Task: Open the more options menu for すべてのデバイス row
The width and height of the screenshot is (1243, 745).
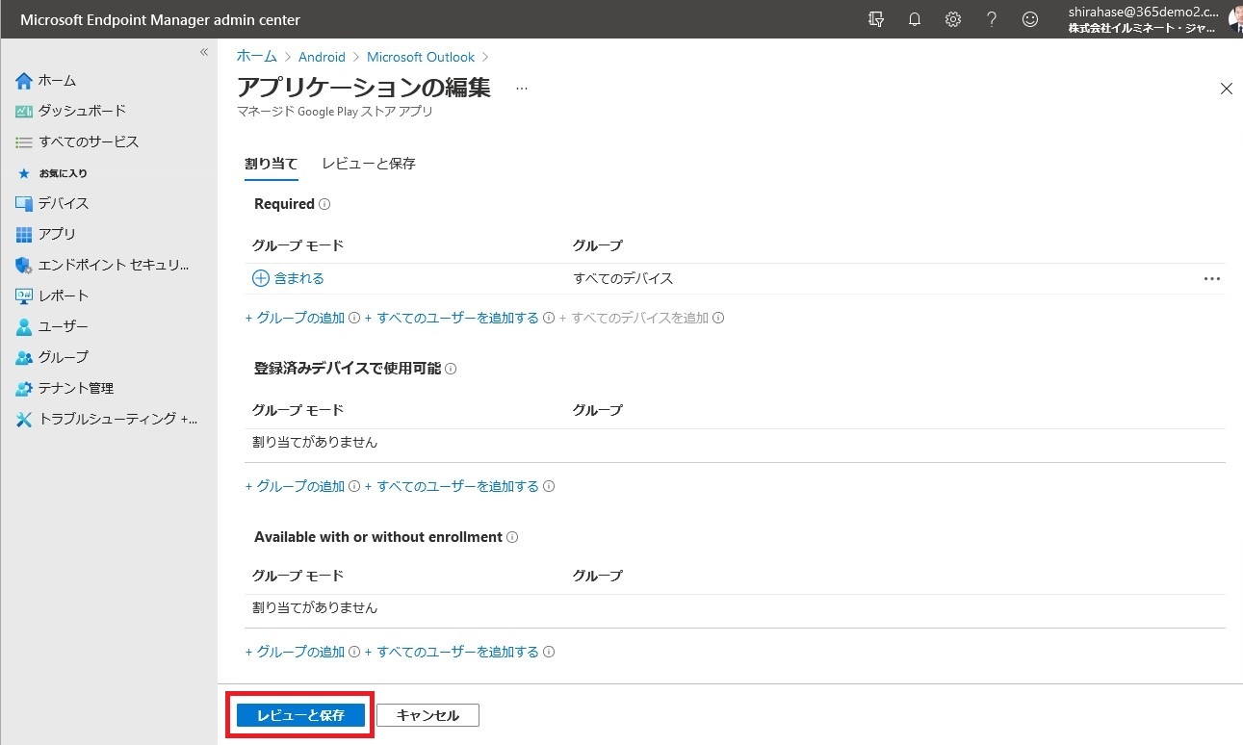Action: 1211,279
